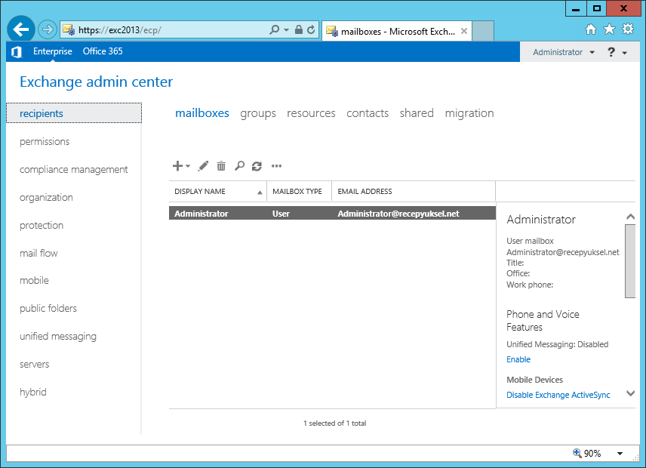Click the Exchange admin center title

[x=97, y=82]
